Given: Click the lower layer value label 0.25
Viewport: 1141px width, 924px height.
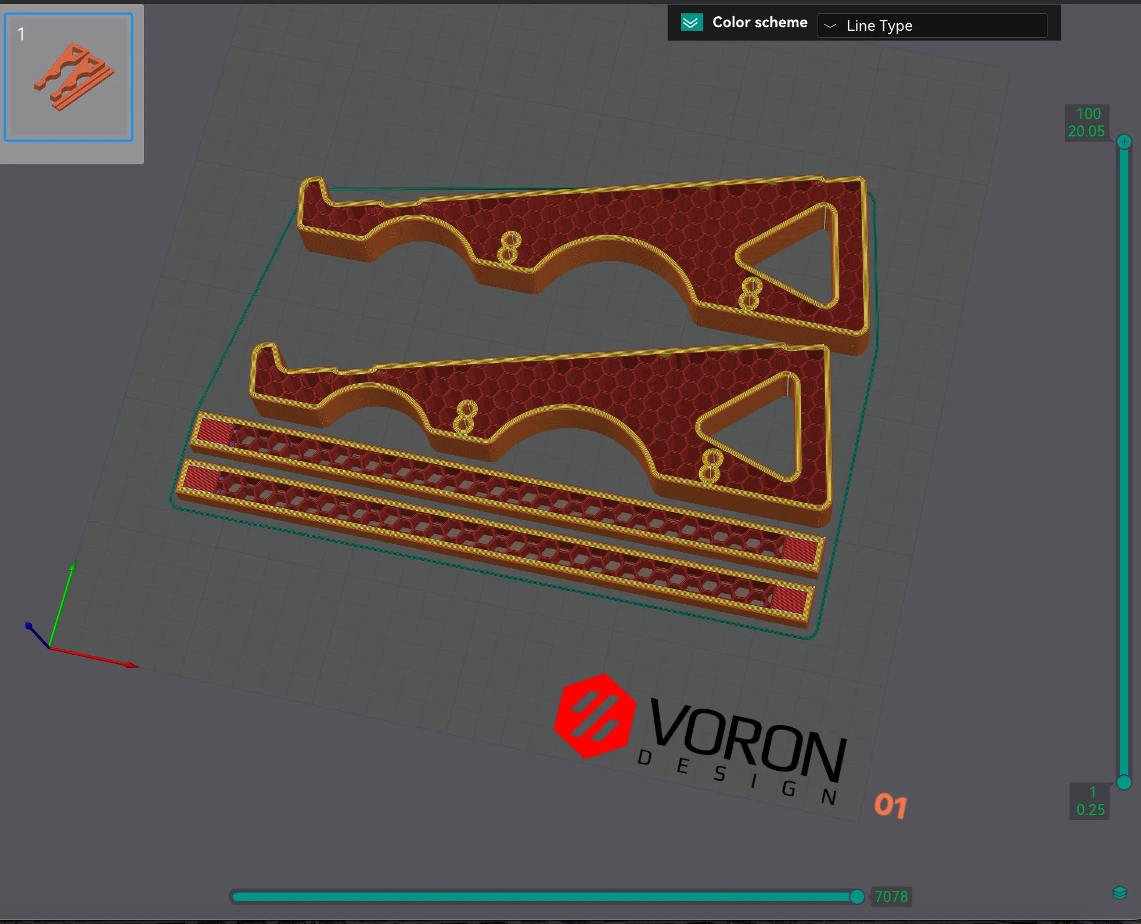Looking at the screenshot, I should click(1090, 810).
